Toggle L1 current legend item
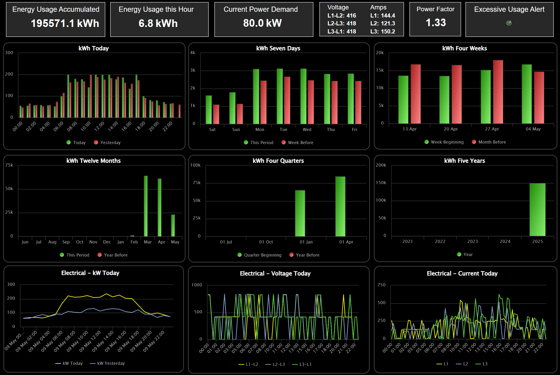This screenshot has height=375, width=560. 442,364
